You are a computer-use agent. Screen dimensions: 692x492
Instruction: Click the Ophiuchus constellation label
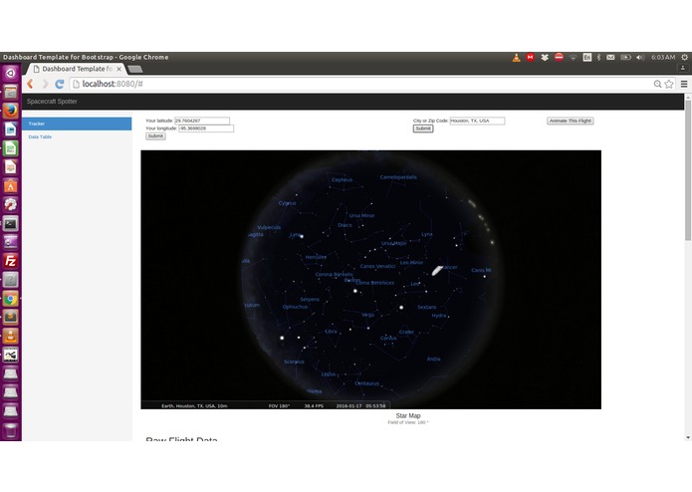[x=296, y=307]
